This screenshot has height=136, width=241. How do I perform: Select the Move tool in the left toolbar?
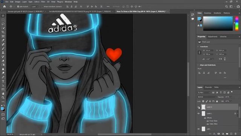point(3,16)
